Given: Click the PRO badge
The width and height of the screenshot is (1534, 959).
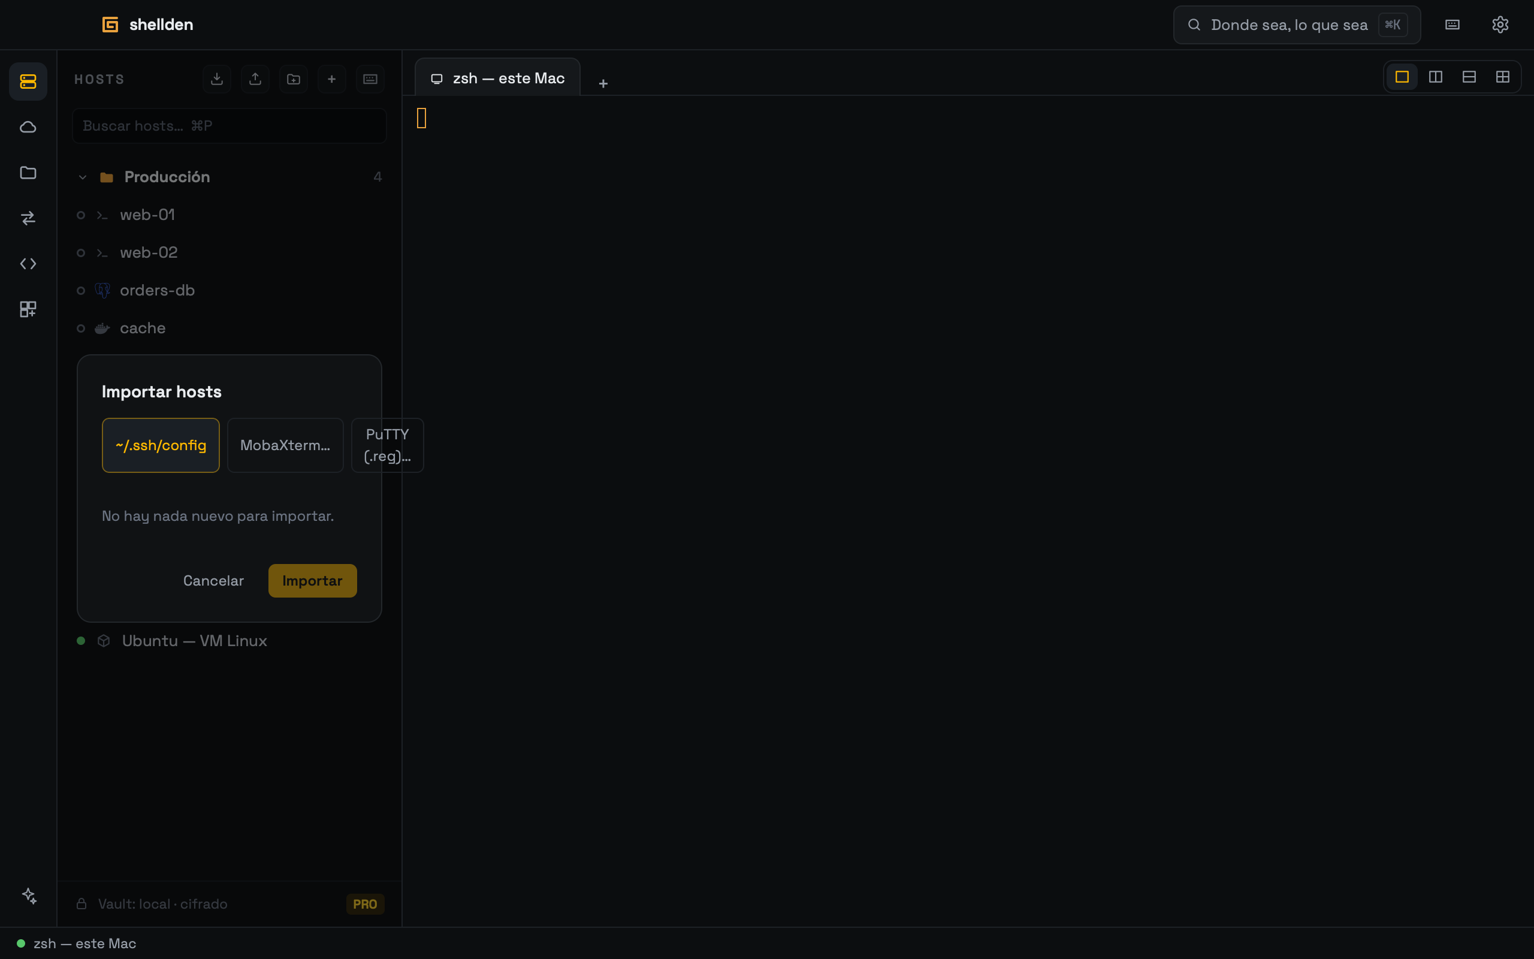Looking at the screenshot, I should 365,904.
